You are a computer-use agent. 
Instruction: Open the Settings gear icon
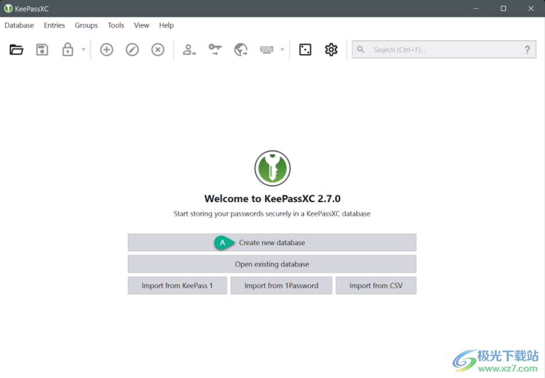point(331,50)
